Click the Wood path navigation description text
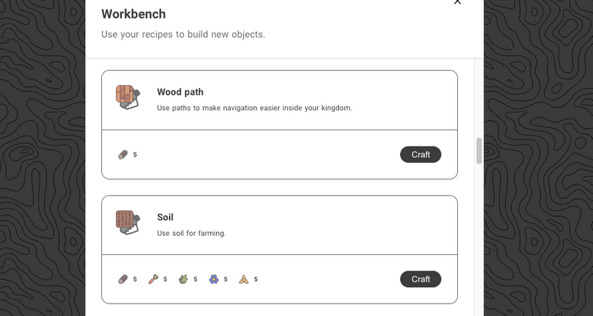This screenshot has width=593, height=316. click(x=255, y=108)
